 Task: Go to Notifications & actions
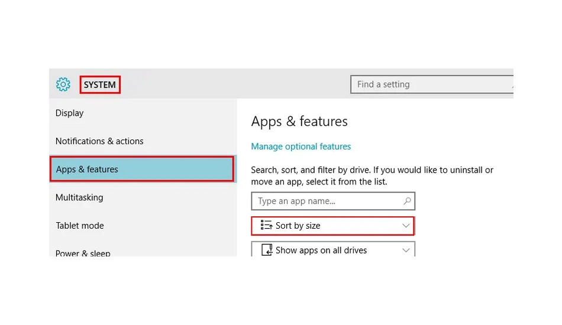(99, 141)
